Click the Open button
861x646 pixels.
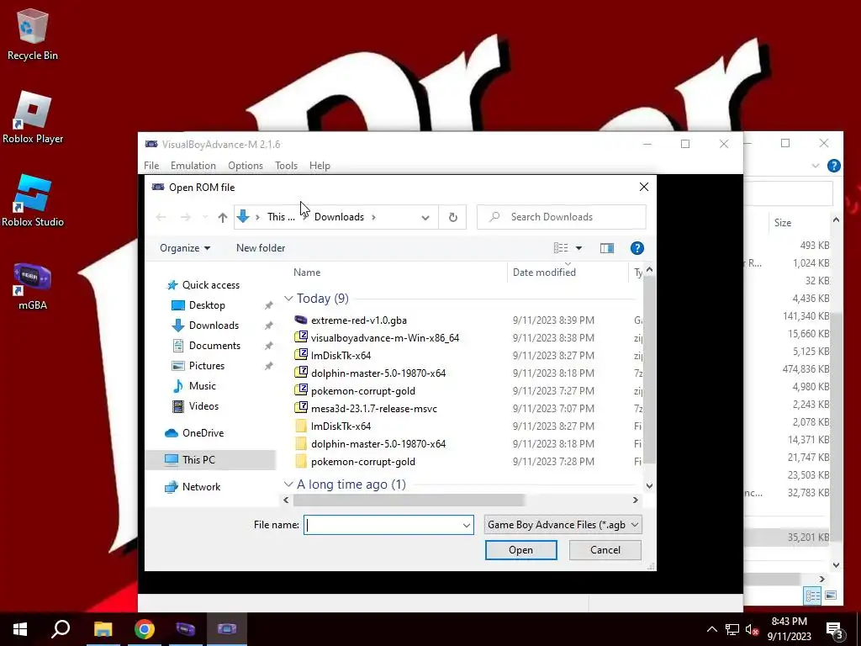point(520,550)
